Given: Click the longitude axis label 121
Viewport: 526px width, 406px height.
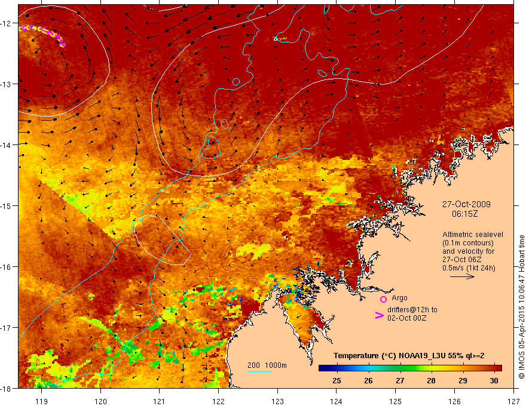Looking at the screenshot, I should pyautogui.click(x=160, y=401).
